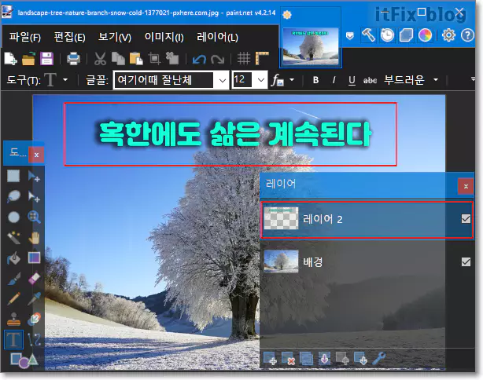Open the font size dropdown
This screenshot has height=380, width=483.
tap(261, 80)
